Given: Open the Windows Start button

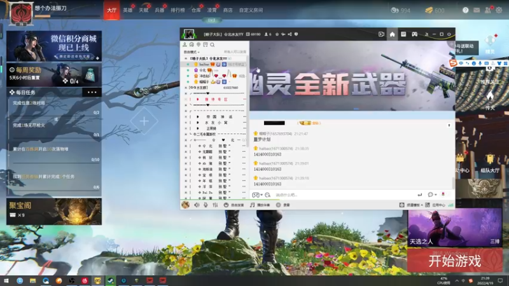Looking at the screenshot, I should click(6, 280).
